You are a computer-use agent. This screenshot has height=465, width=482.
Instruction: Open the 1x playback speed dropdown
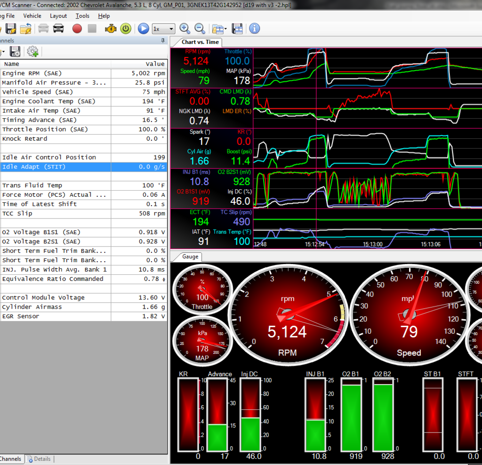pos(163,29)
